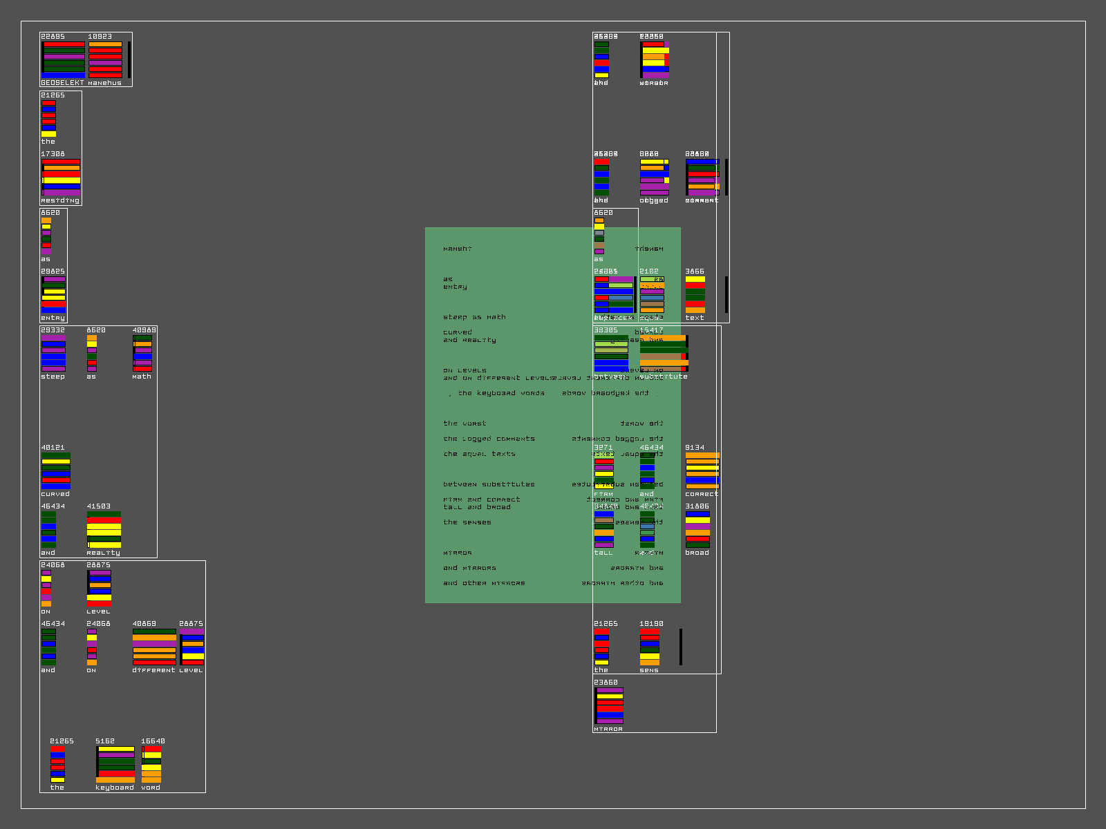Click the keyboard block numbered 5162

[115, 764]
